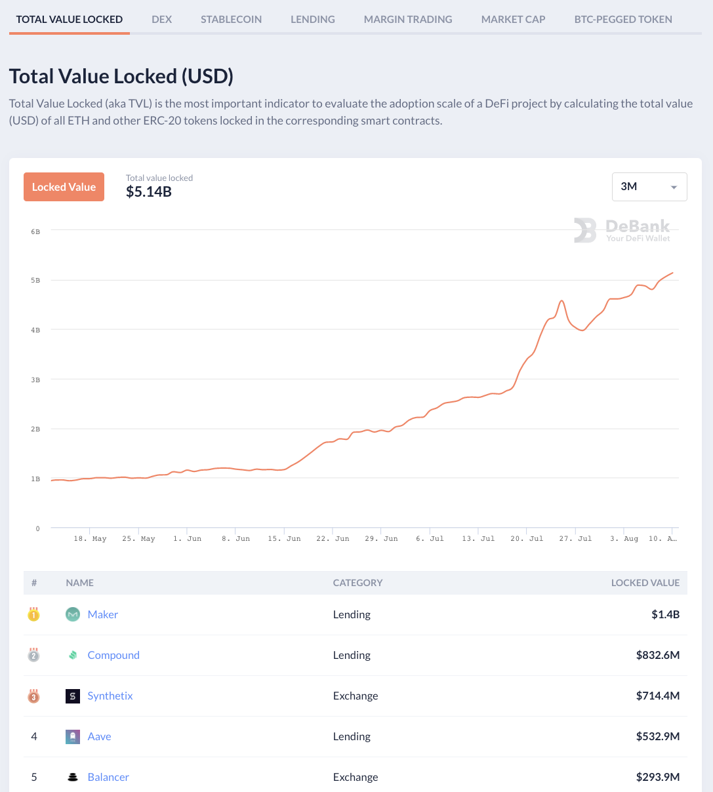The image size is (713, 792).
Task: Click rank number 4 in the table
Action: coord(34,736)
